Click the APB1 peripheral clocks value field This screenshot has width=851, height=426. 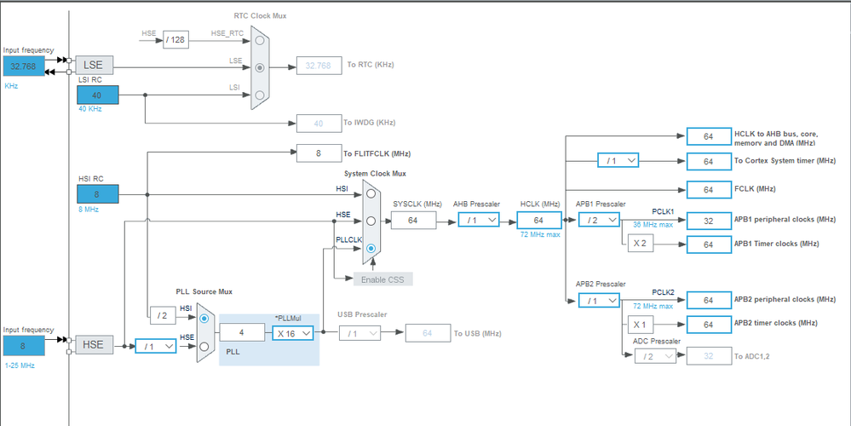click(708, 221)
